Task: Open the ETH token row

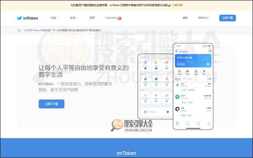Action: click(x=193, y=87)
